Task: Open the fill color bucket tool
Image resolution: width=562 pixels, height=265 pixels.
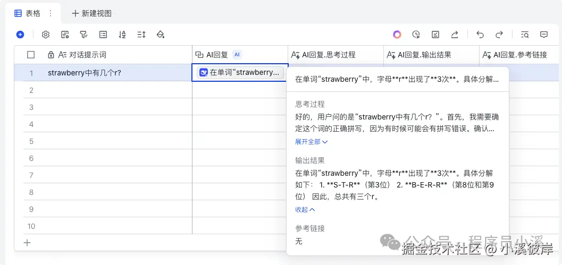Action: tap(161, 35)
